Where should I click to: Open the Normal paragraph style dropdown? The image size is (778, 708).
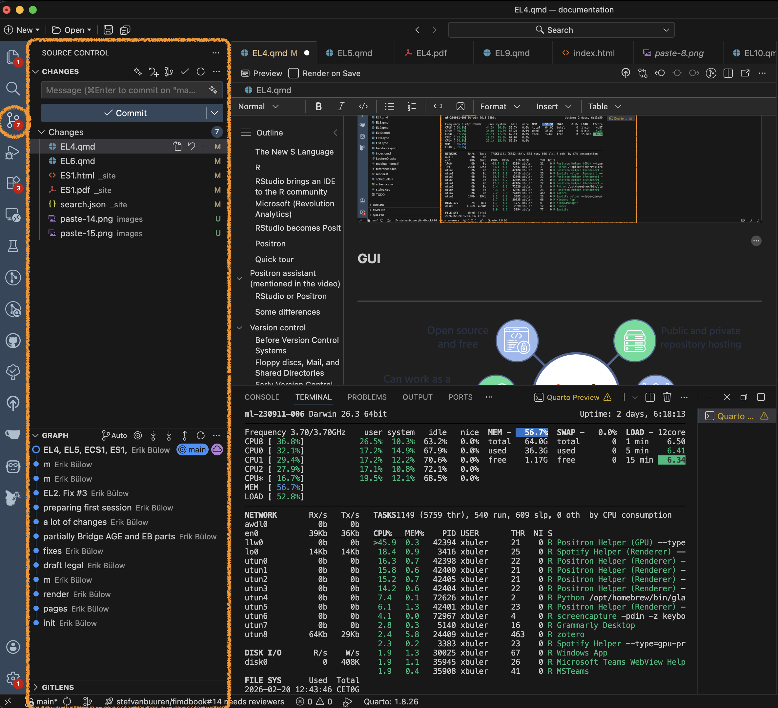pyautogui.click(x=258, y=107)
